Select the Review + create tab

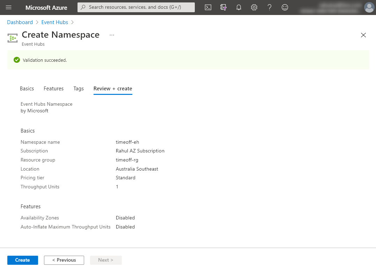tap(113, 89)
